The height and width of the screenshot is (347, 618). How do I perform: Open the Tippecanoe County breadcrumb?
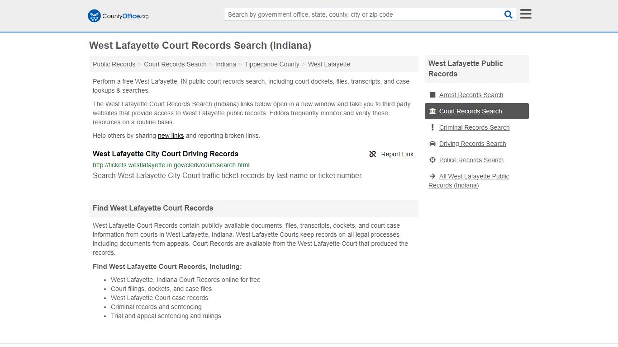[x=272, y=64]
